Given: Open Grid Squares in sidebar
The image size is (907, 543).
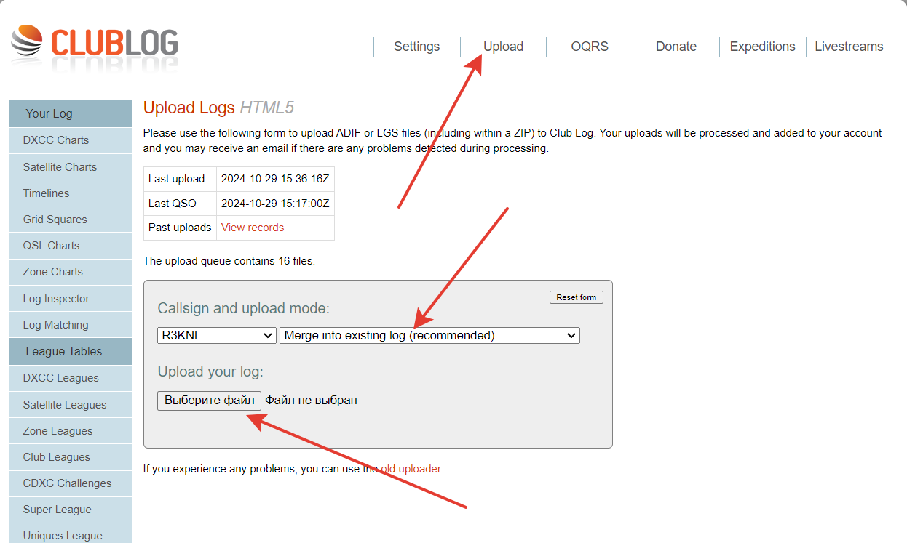Looking at the screenshot, I should coord(71,220).
